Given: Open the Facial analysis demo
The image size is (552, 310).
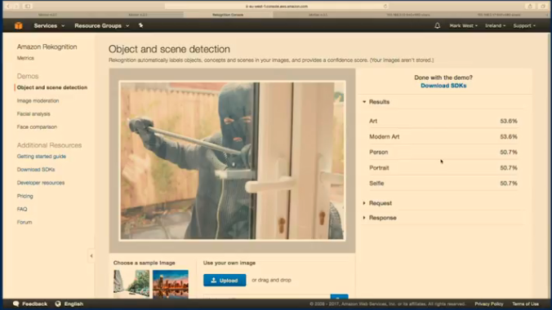Looking at the screenshot, I should point(33,114).
